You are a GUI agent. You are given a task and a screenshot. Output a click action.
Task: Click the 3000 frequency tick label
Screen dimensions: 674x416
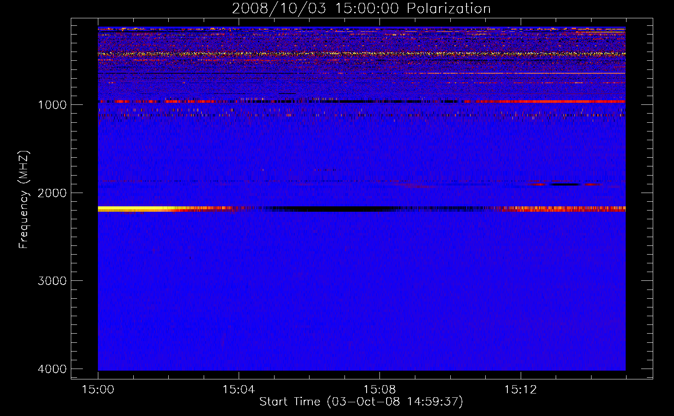click(52, 281)
